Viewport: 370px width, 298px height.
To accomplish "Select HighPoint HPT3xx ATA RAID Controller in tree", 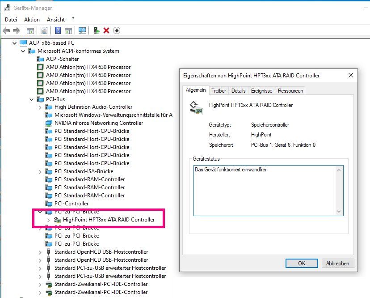I will pos(109,220).
